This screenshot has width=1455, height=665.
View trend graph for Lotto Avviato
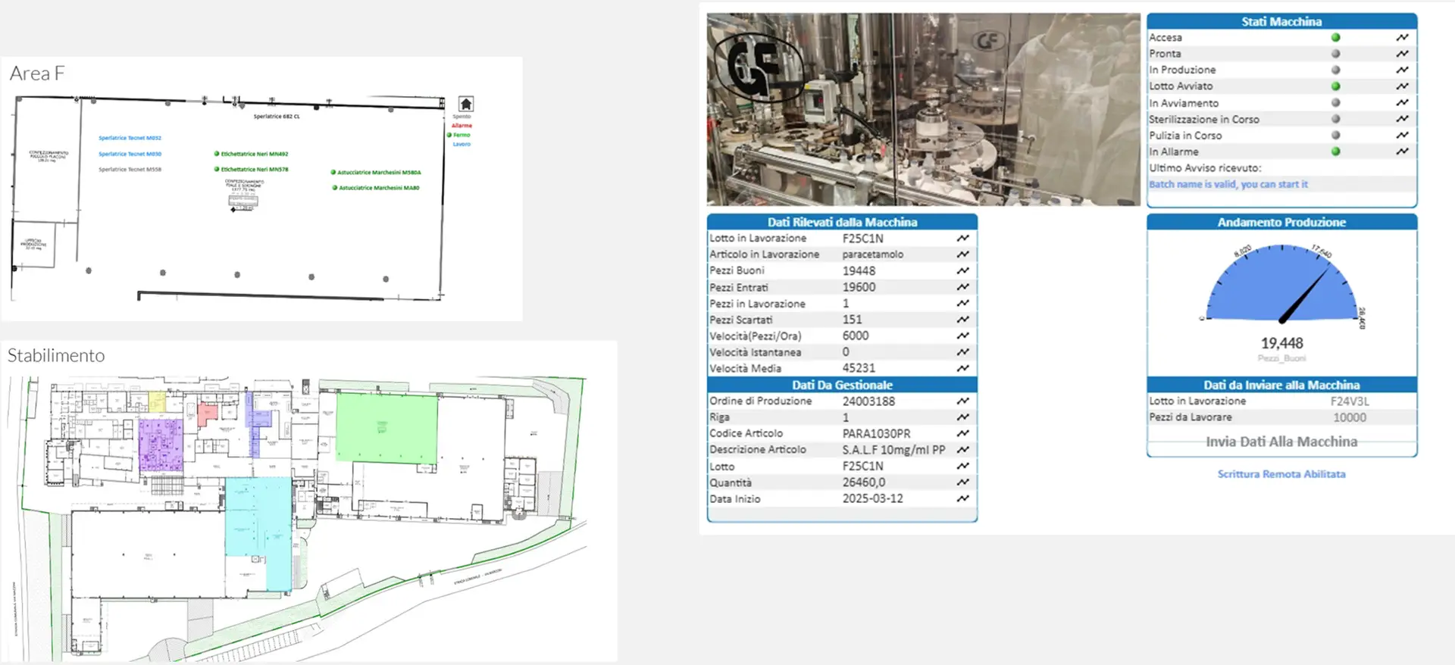1403,86
